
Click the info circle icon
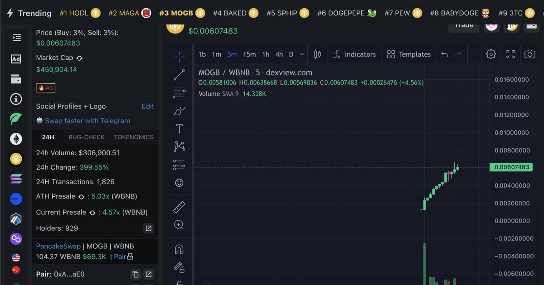[16, 99]
